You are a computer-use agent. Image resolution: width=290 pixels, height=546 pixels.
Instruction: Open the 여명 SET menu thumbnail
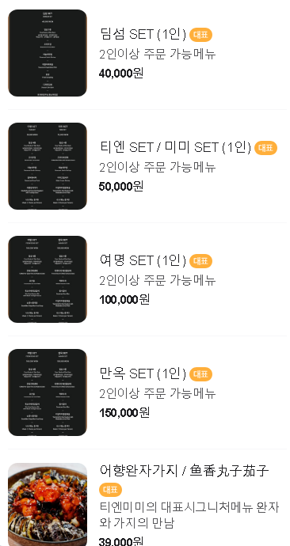coord(48,279)
